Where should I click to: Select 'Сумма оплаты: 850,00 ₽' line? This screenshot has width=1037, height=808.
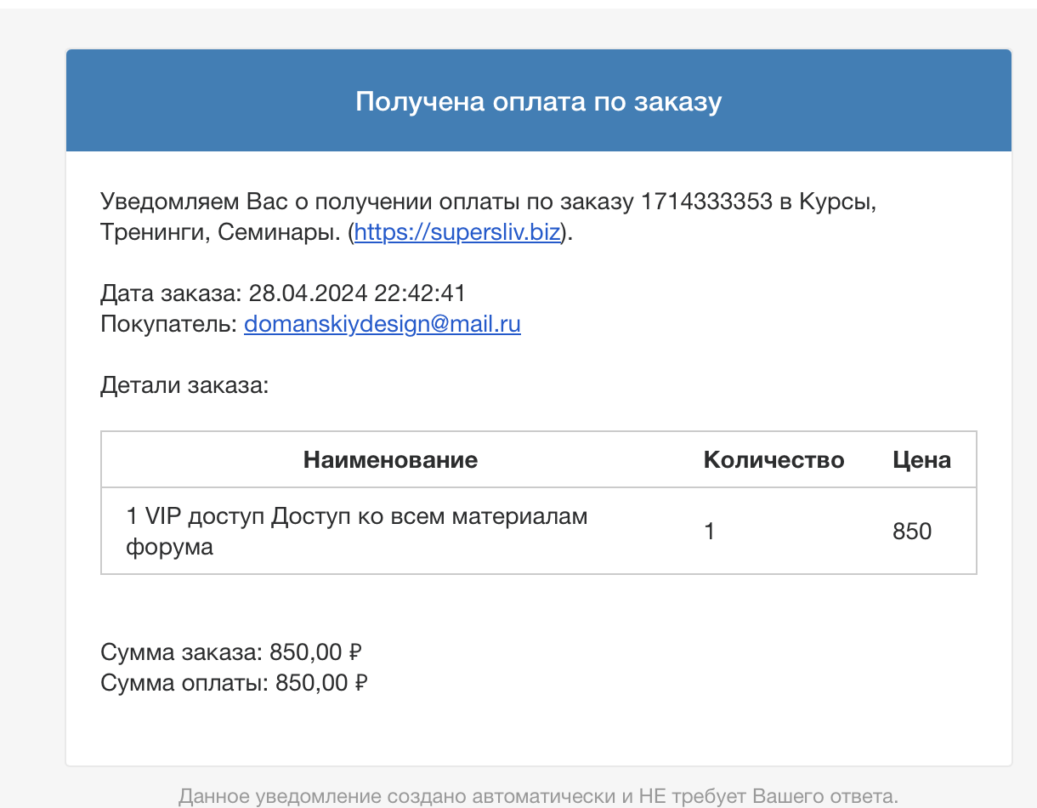235,682
